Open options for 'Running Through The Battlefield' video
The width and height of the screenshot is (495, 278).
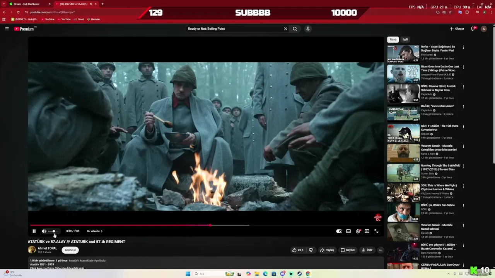pos(463,166)
